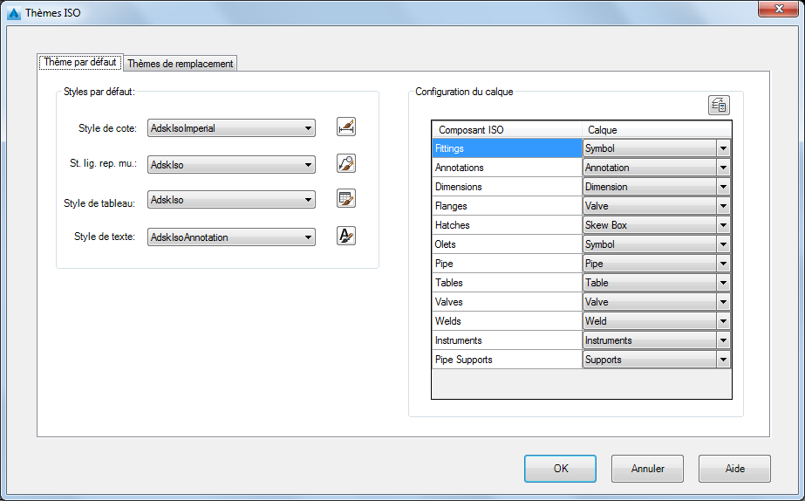
Task: Click the AutoCAD logo in the title bar
Action: pyautogui.click(x=14, y=13)
